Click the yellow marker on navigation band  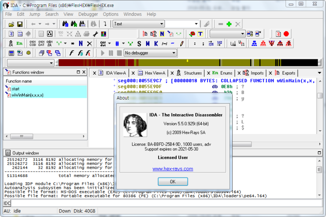click(x=187, y=61)
